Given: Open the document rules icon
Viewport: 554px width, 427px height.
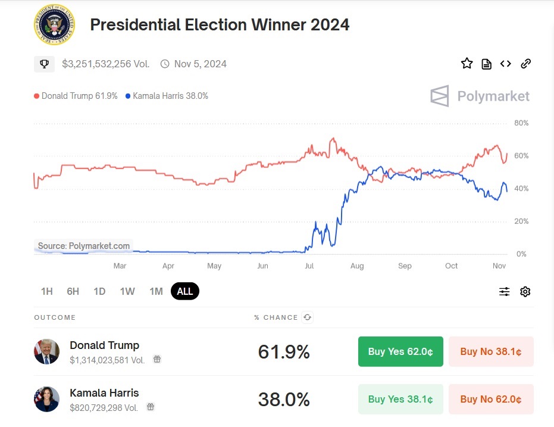Looking at the screenshot, I should pyautogui.click(x=486, y=64).
